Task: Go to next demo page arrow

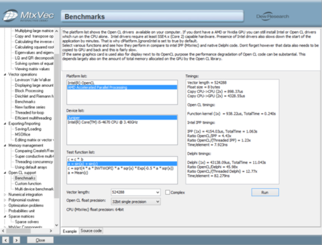Action: click(16, 240)
